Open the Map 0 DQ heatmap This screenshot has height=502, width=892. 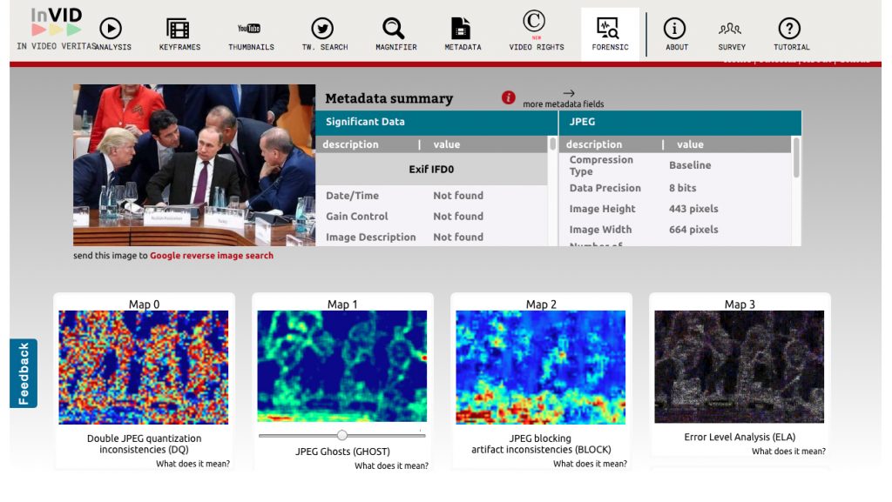point(144,367)
